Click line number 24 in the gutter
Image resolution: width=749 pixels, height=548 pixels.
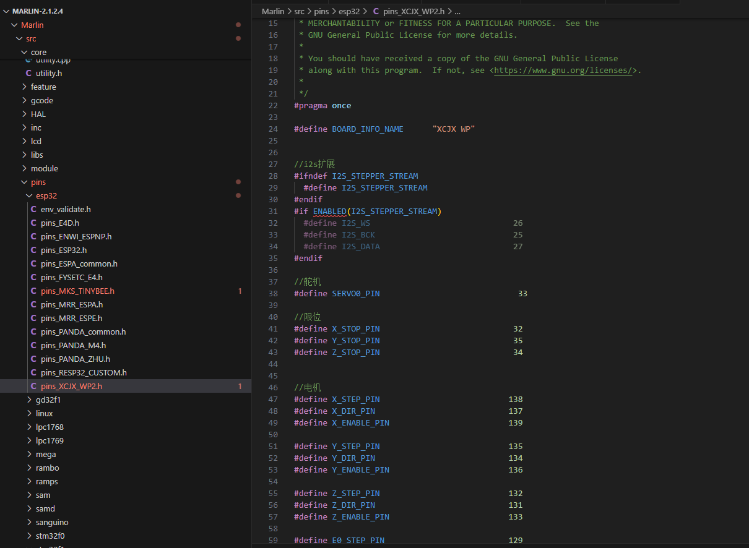(273, 129)
